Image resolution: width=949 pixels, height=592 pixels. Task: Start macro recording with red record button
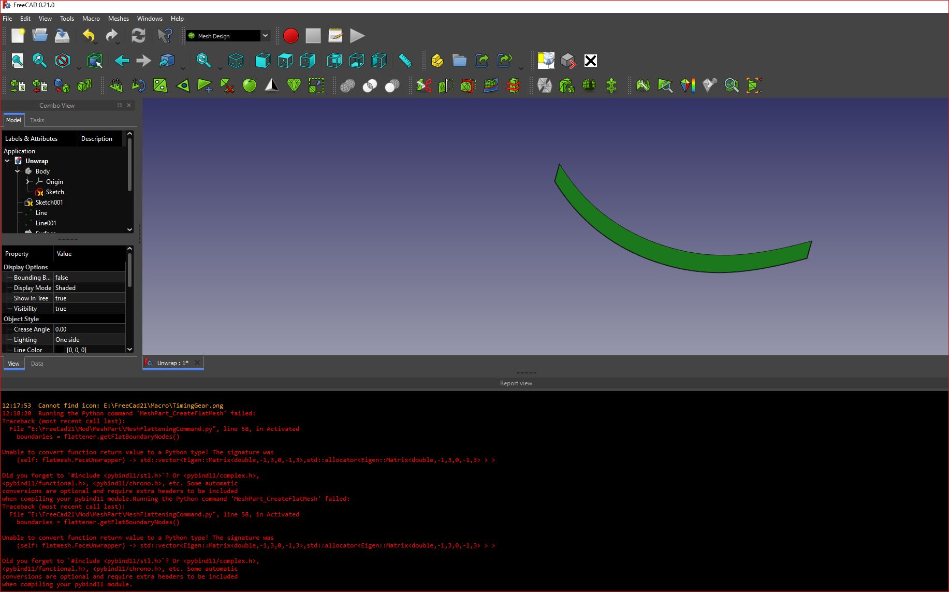[x=291, y=35]
